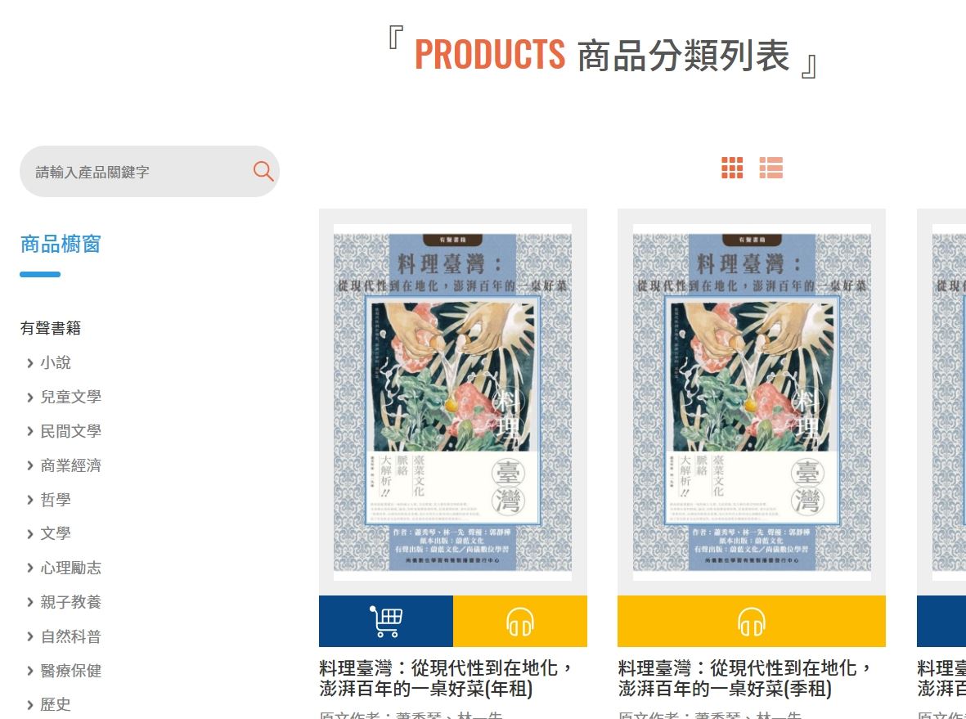The width and height of the screenshot is (966, 719).
Task: Expand the 心理勵志 category chevron
Action: pyautogui.click(x=30, y=568)
